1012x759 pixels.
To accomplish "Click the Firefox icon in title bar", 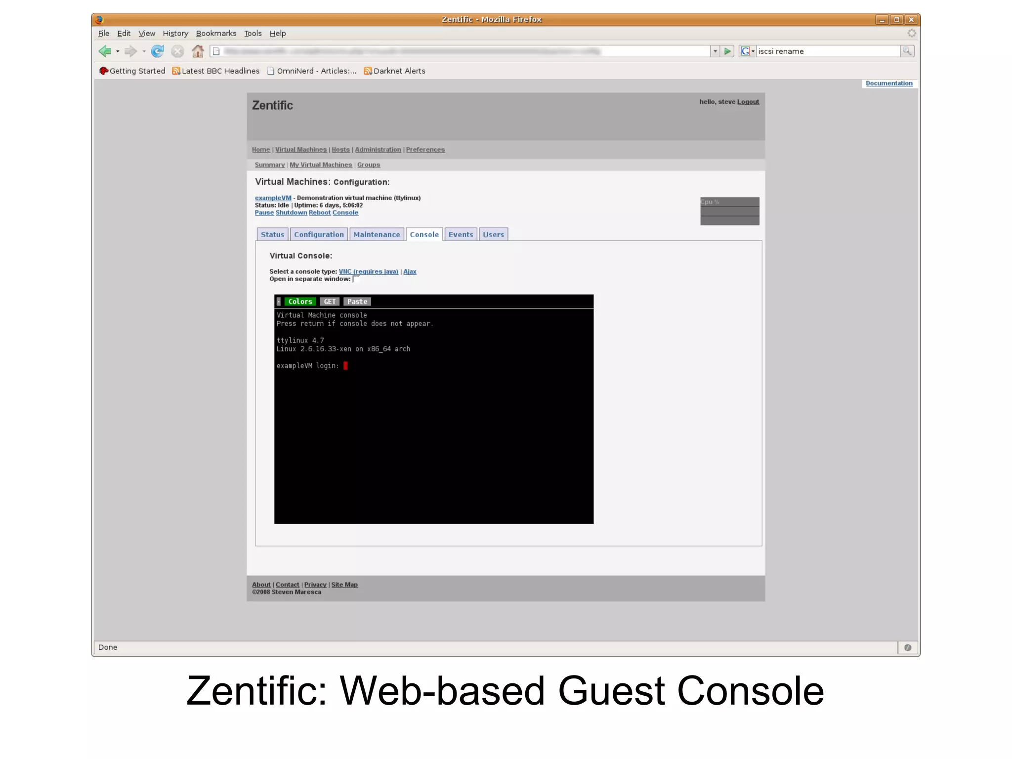I will click(99, 20).
